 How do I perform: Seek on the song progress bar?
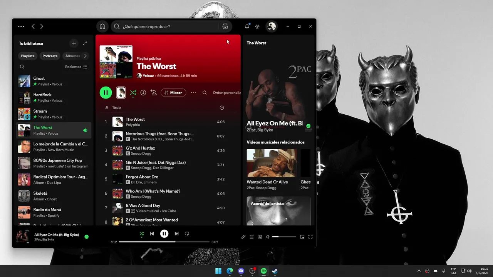point(164,242)
